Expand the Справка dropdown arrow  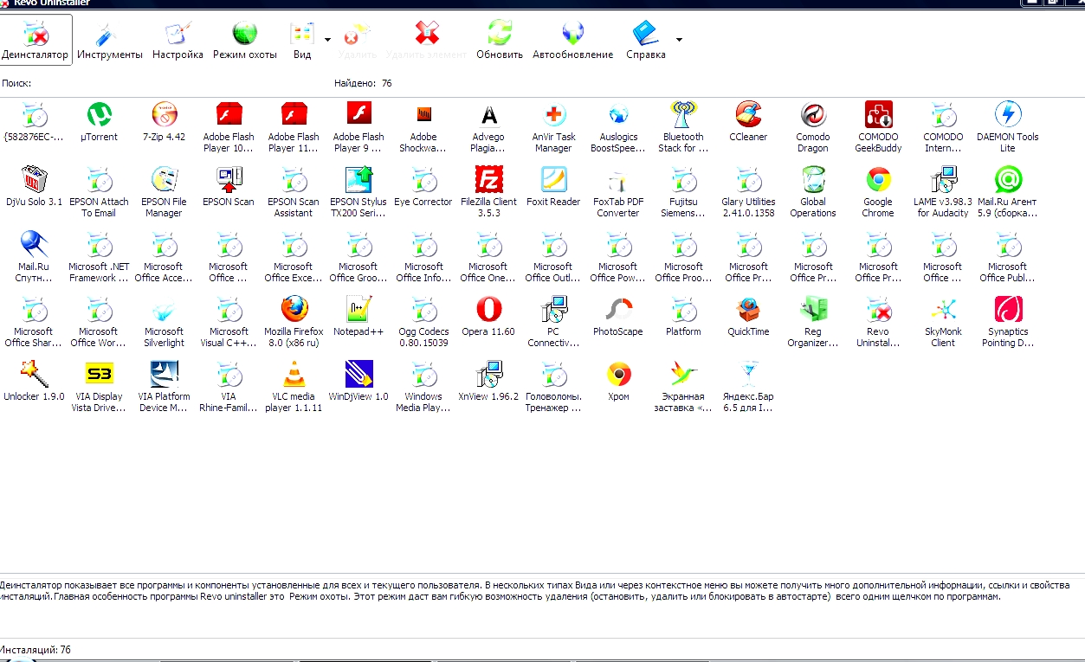point(679,40)
